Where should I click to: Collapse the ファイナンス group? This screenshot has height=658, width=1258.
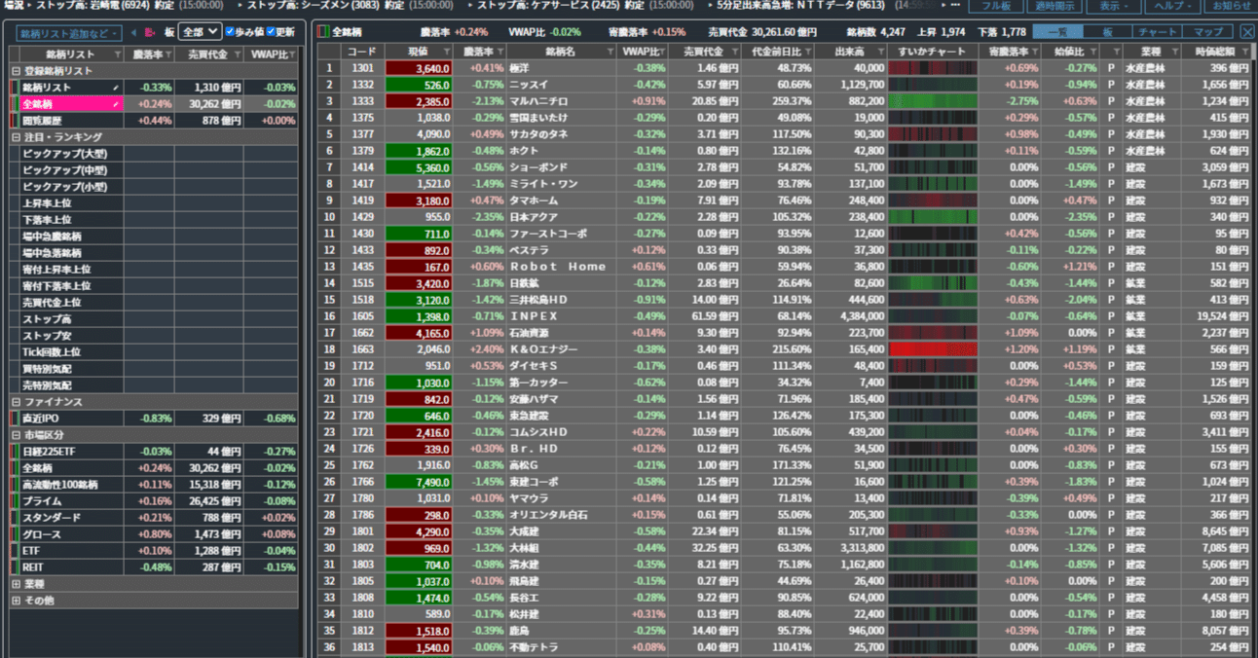[x=16, y=402]
